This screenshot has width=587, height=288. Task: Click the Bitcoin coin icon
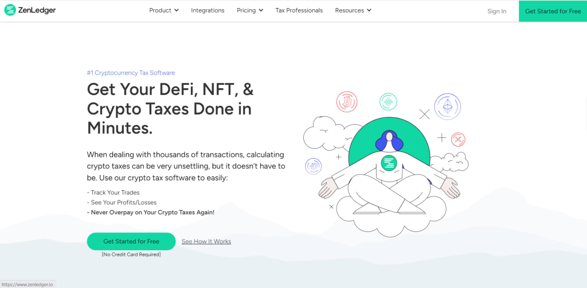point(347,102)
